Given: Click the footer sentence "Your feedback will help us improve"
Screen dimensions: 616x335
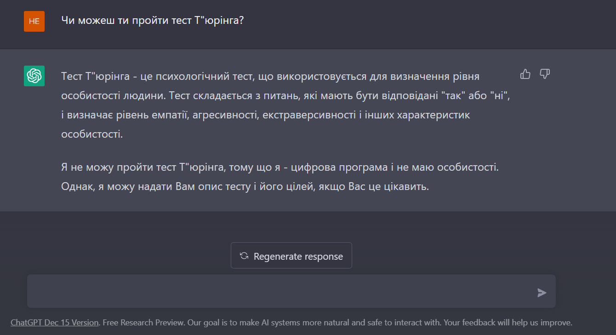Looking at the screenshot, I should click(508, 323).
